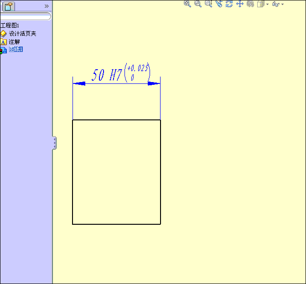Click the Previous View icon
306x284 pixels.
pyautogui.click(x=219, y=4)
